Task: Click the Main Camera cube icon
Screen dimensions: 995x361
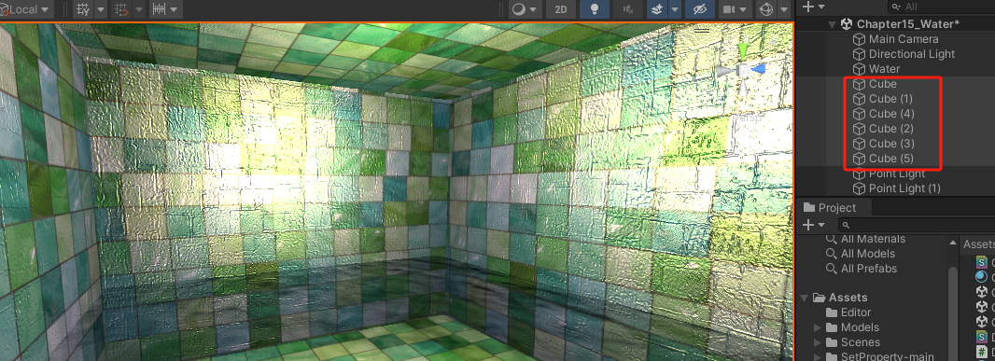Action: pos(859,39)
